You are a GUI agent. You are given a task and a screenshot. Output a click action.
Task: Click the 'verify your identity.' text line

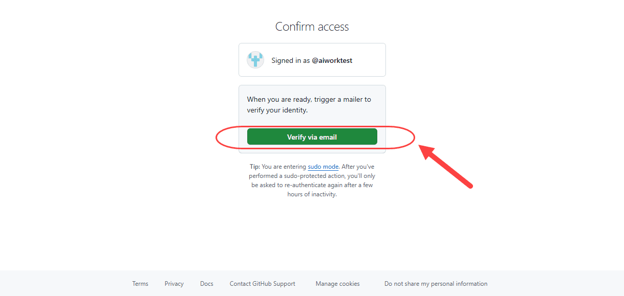point(277,110)
